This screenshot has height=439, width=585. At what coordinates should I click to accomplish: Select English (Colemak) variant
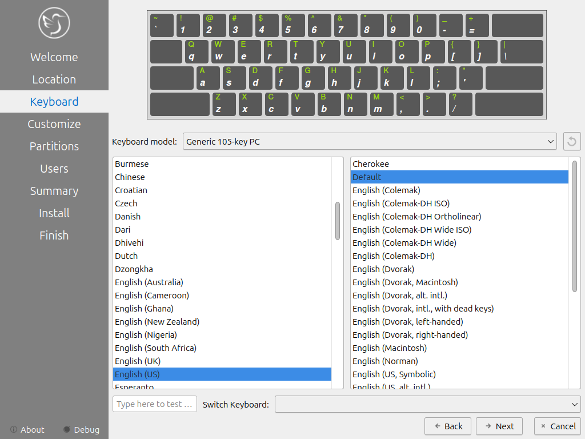[386, 190]
